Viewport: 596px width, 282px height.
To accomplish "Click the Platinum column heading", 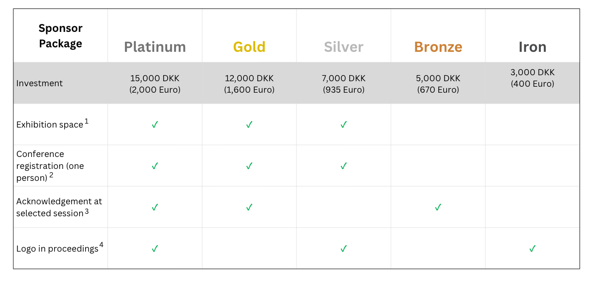I will pyautogui.click(x=155, y=47).
